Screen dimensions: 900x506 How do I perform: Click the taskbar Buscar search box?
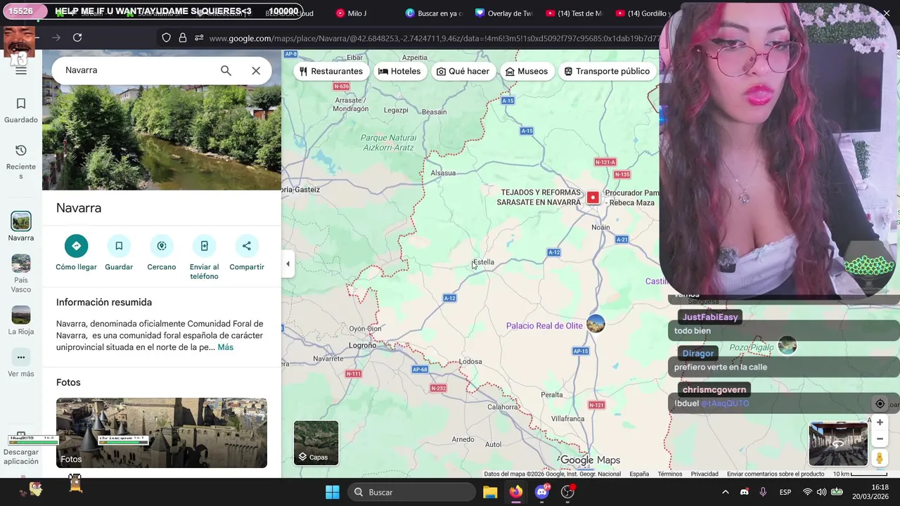[413, 492]
